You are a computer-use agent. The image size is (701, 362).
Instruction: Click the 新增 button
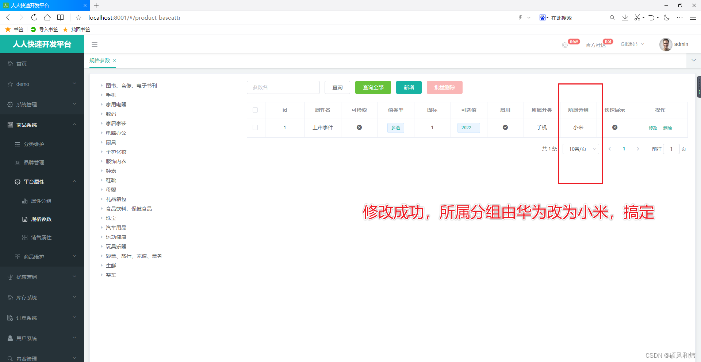pos(409,87)
